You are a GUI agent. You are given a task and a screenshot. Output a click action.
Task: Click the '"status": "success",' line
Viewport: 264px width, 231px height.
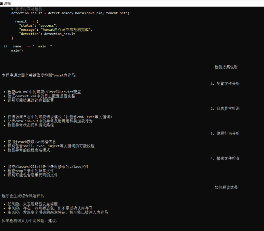(38, 25)
